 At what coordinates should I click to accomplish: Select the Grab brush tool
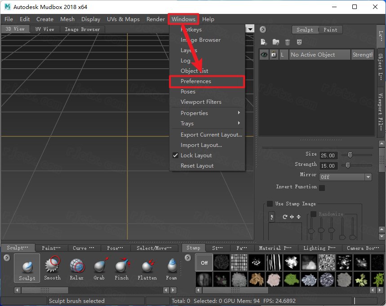click(99, 268)
